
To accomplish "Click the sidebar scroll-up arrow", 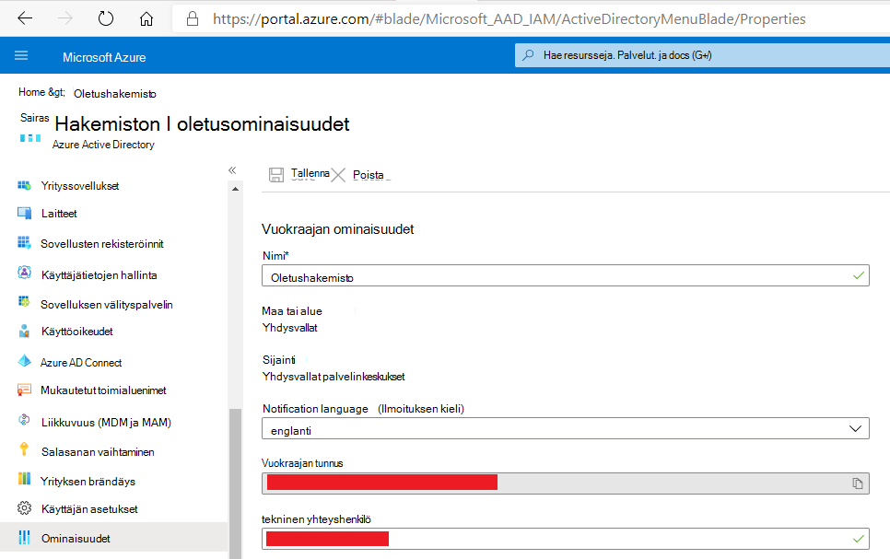I will click(x=235, y=189).
